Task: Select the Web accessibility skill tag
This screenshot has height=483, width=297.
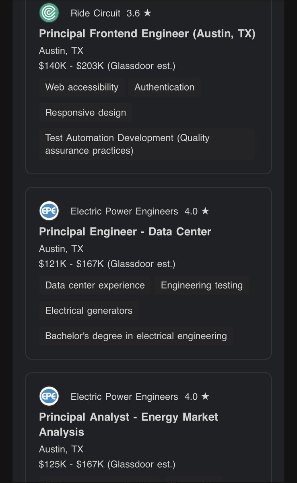Action: [x=82, y=87]
